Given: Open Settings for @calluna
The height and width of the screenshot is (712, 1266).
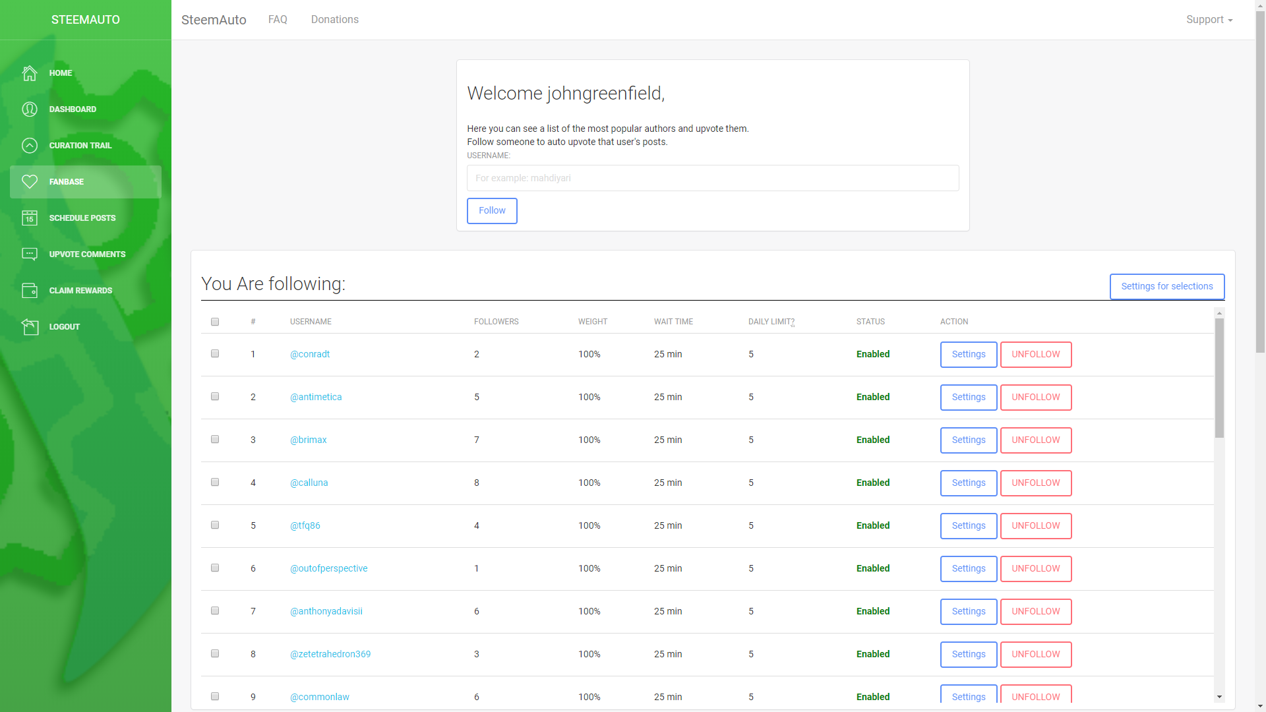Looking at the screenshot, I should (969, 483).
